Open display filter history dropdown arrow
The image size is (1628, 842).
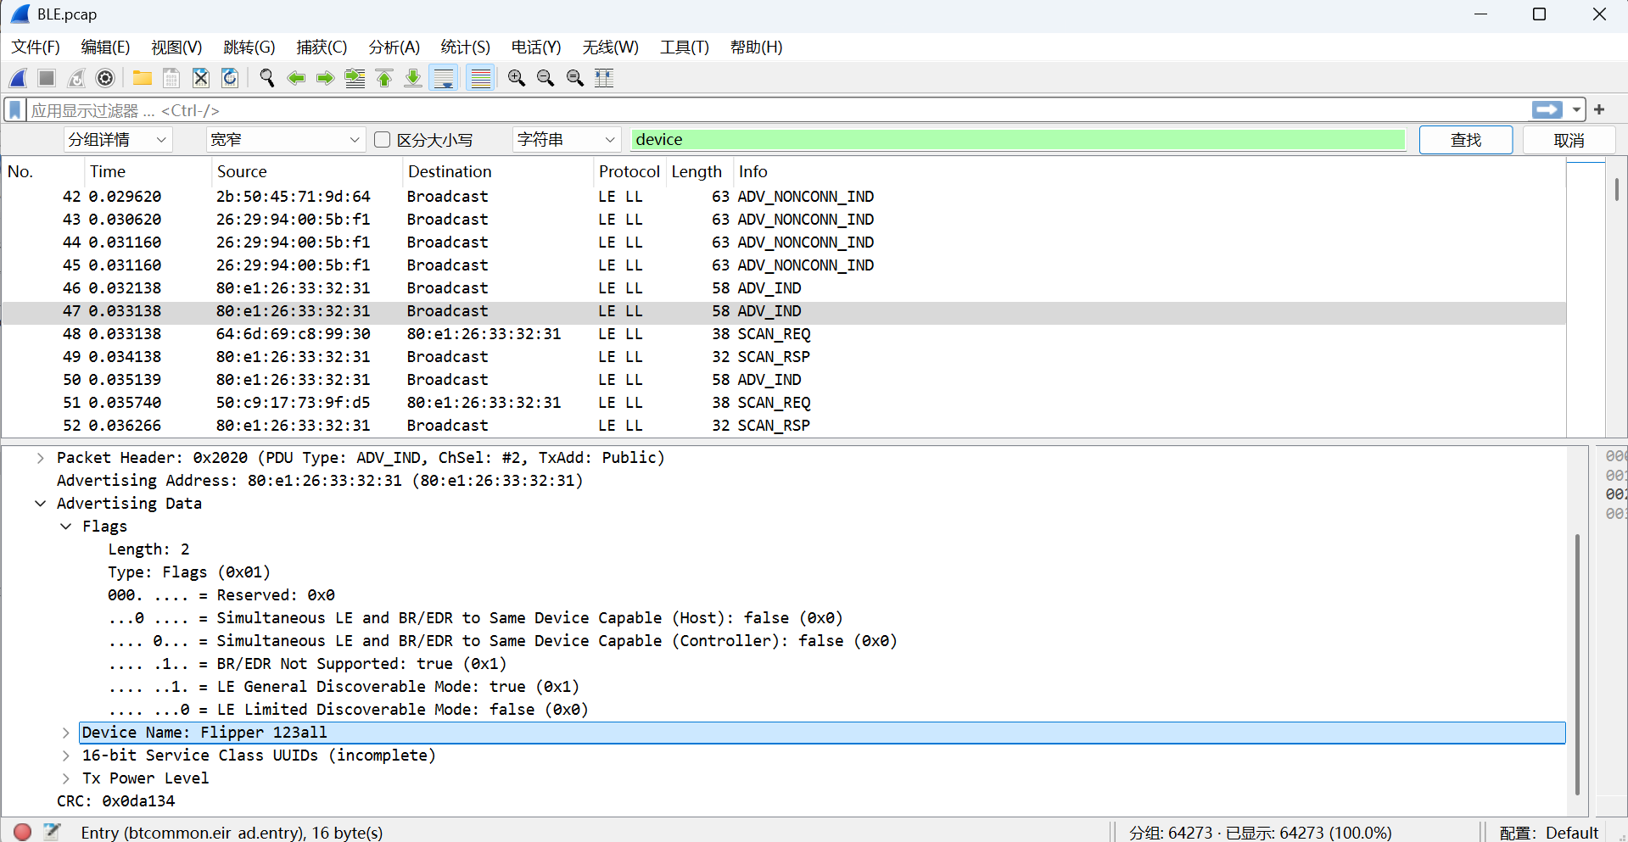coord(1576,110)
